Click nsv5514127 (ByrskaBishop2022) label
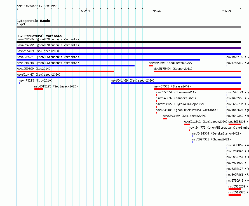This screenshot has width=249, height=206. [180, 104]
